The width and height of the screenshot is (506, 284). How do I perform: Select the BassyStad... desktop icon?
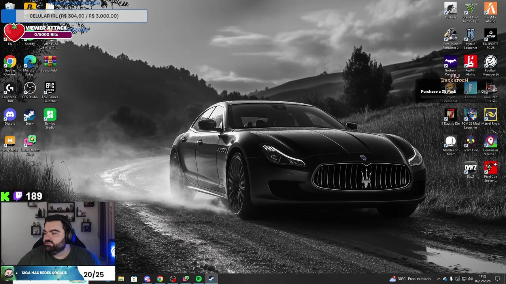click(x=10, y=143)
